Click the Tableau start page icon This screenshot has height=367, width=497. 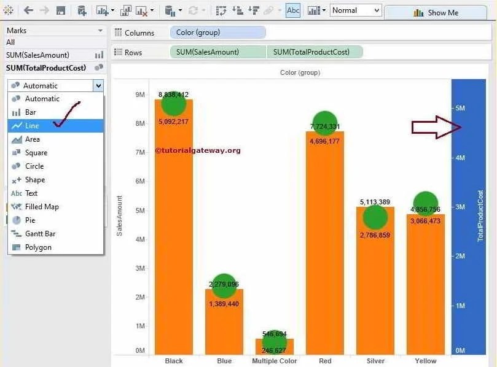coord(9,10)
